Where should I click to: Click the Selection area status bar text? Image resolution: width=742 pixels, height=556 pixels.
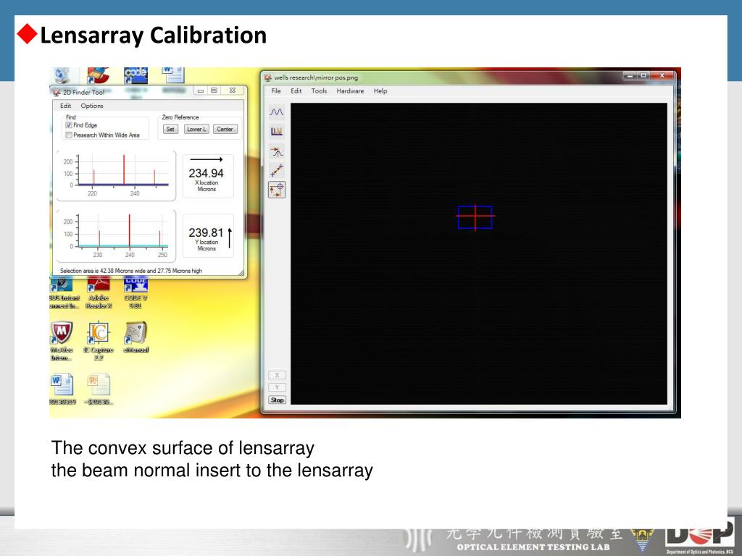click(131, 271)
